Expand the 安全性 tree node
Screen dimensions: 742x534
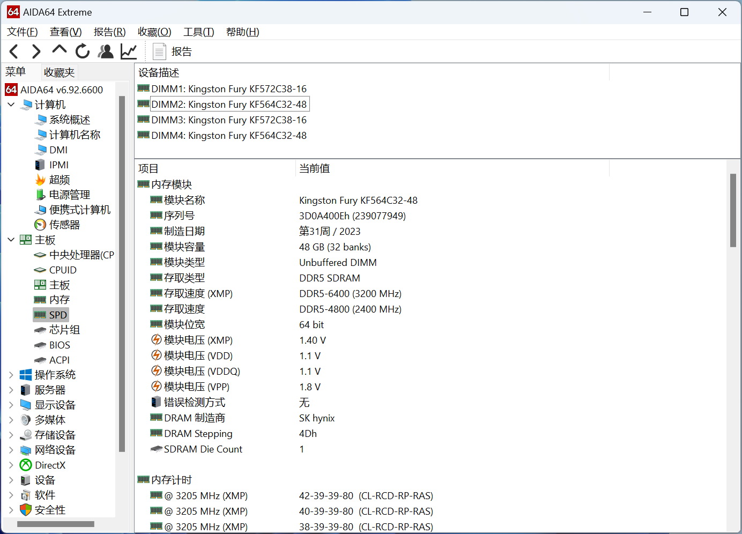click(x=11, y=510)
